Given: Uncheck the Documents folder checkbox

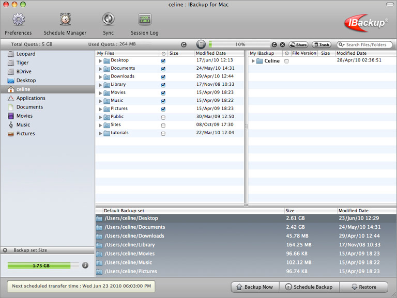Looking at the screenshot, I should [163, 69].
